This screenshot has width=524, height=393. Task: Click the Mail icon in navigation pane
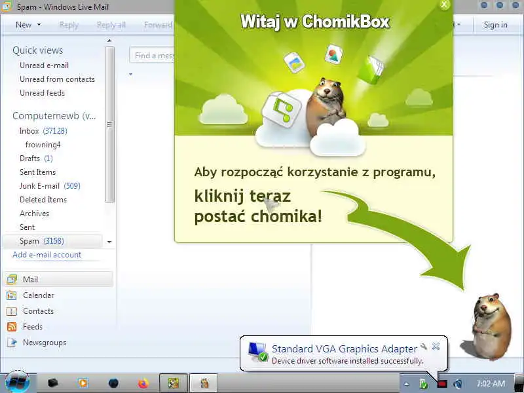(x=12, y=280)
